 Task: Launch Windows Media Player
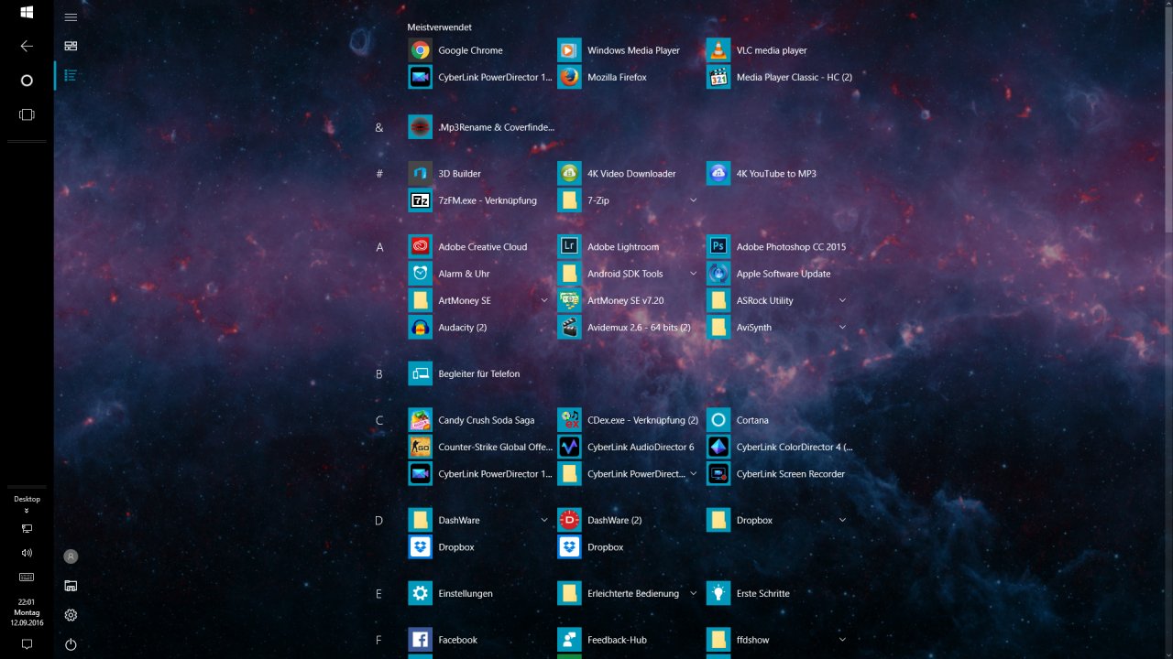(x=629, y=50)
